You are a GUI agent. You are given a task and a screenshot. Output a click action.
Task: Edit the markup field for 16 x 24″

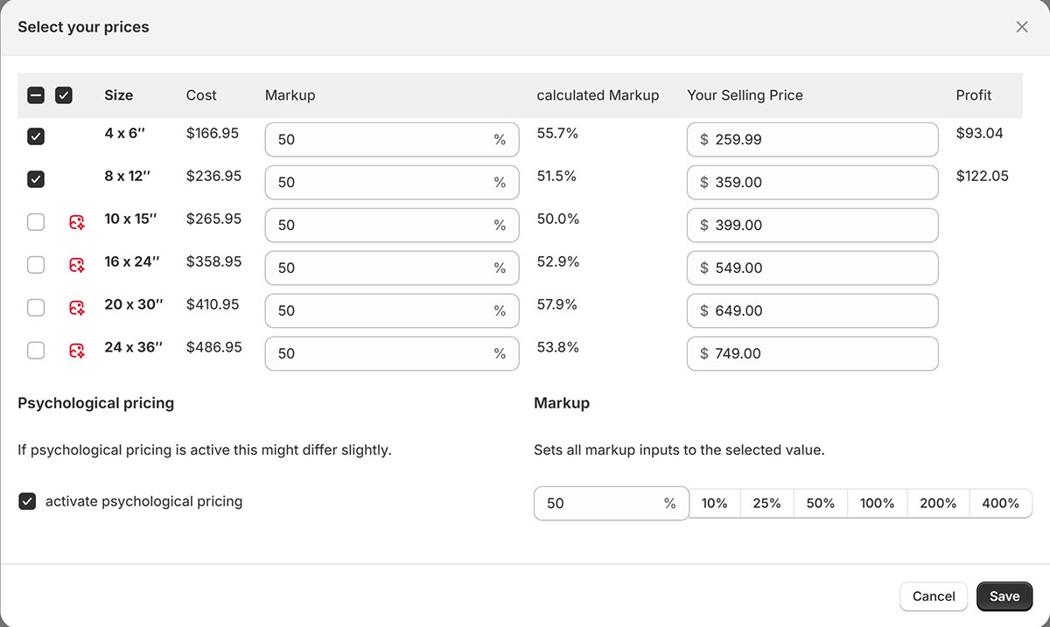pyautogui.click(x=392, y=268)
